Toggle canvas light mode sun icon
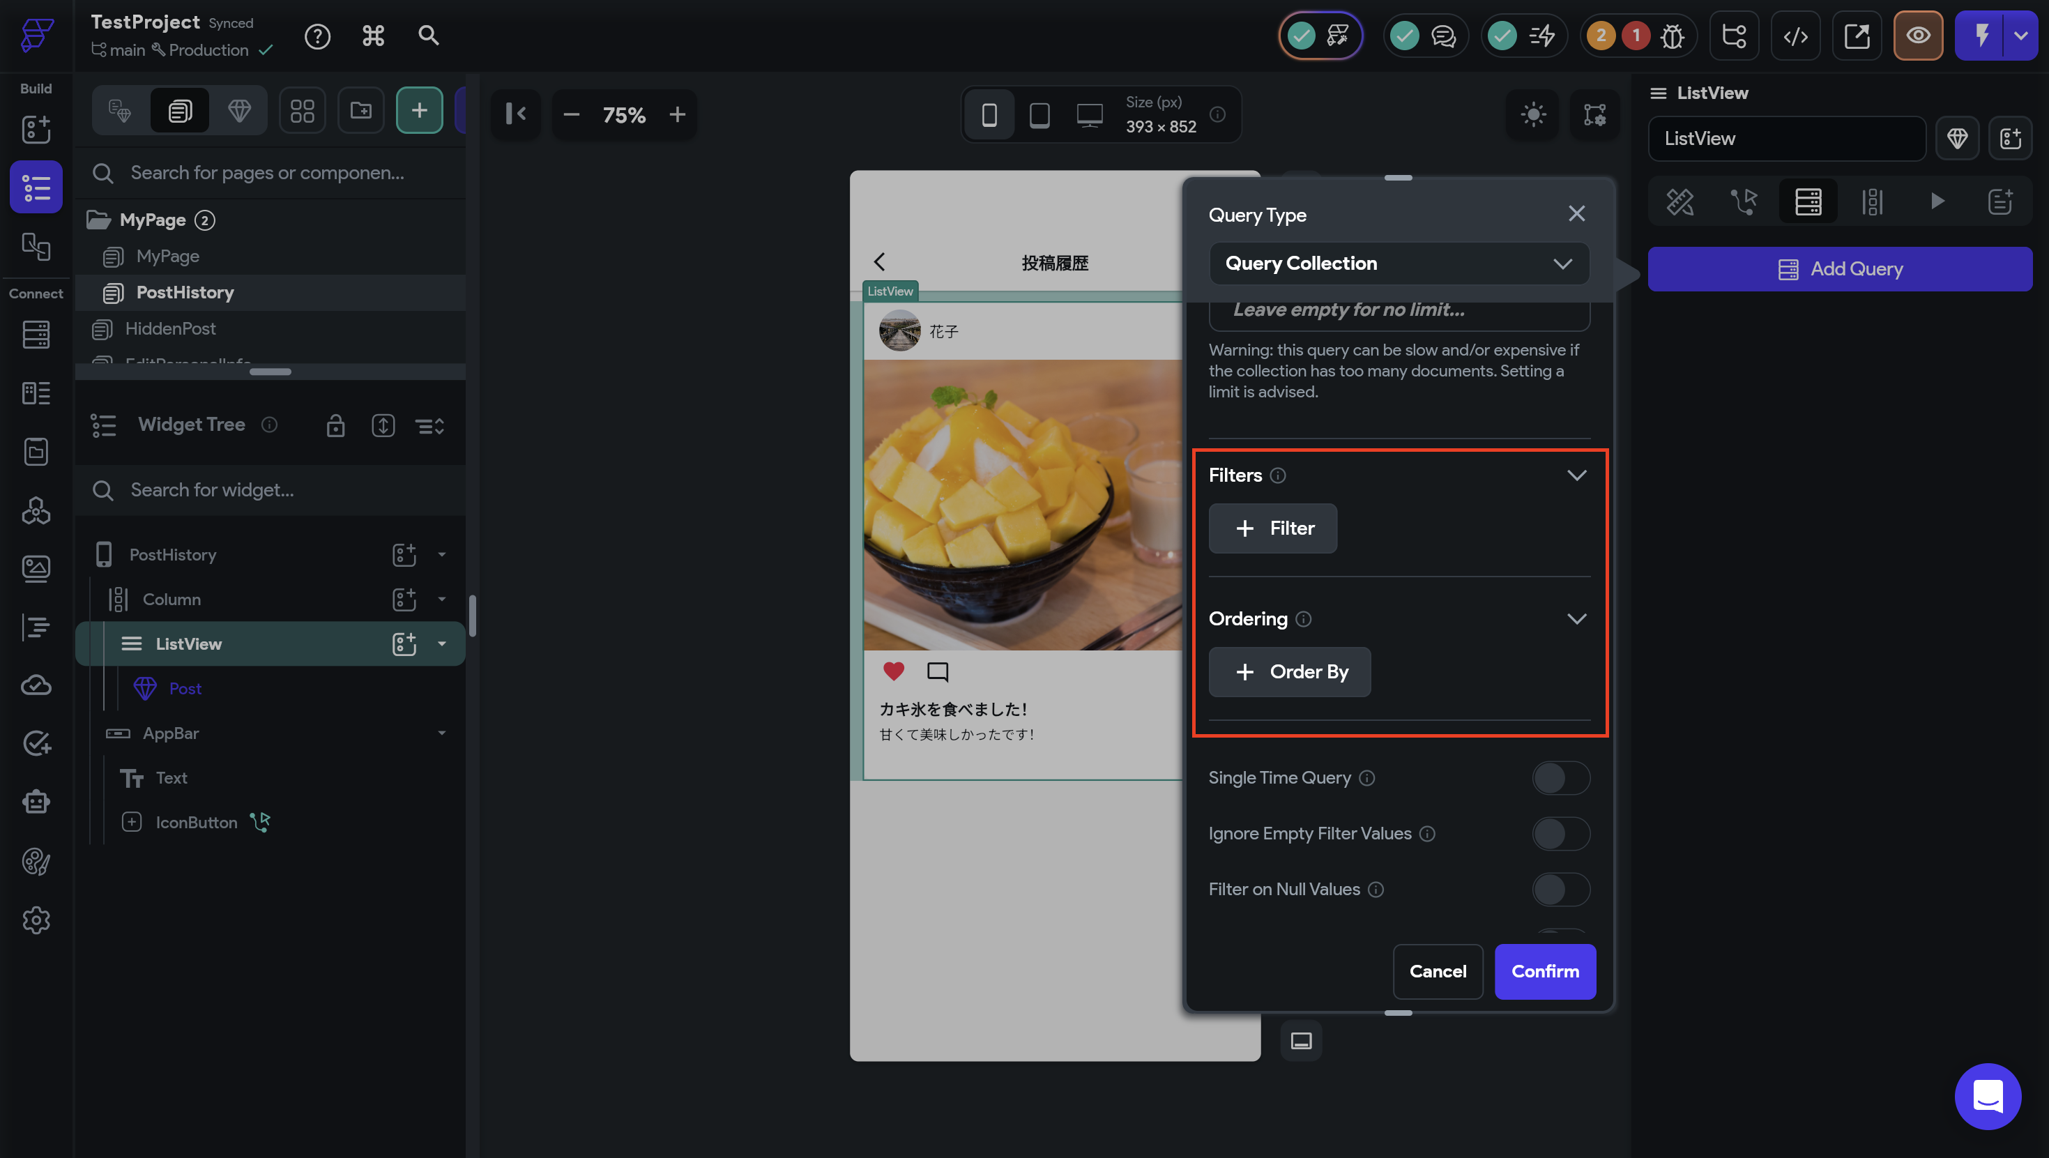This screenshot has width=2049, height=1158. pyautogui.click(x=1533, y=114)
